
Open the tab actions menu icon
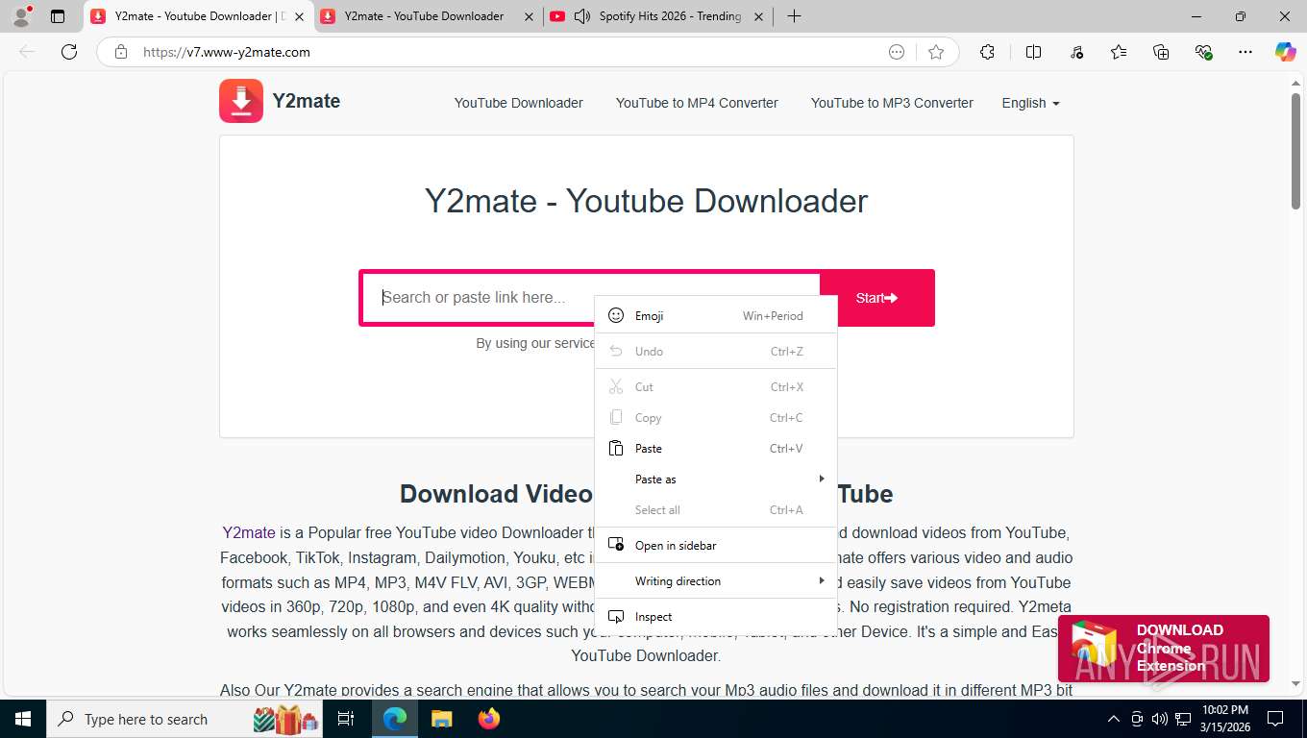58,16
